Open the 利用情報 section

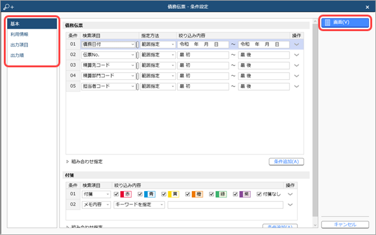(x=20, y=34)
